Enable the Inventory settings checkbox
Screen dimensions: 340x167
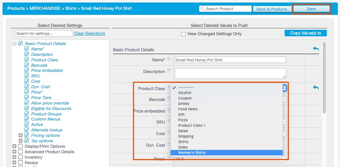(20, 157)
